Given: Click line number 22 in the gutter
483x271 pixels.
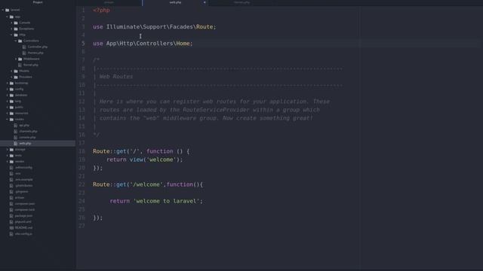Looking at the screenshot, I should 82,184.
